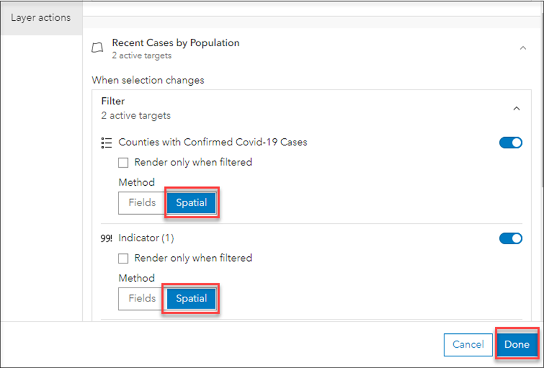Viewport: 544px width, 368px height.
Task: Toggle off the Indicator (1) target
Action: pos(510,238)
